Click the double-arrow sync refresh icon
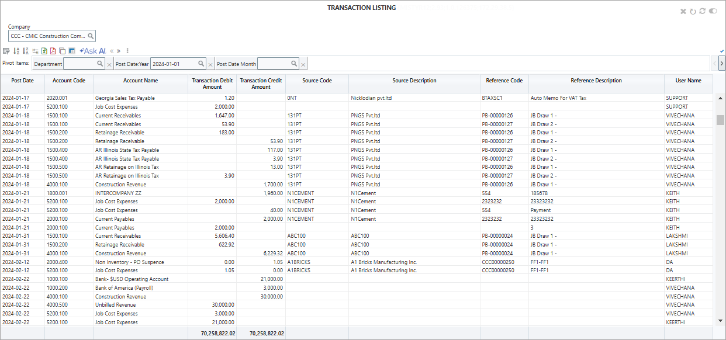Screen dimensions: 726x340 702,11
